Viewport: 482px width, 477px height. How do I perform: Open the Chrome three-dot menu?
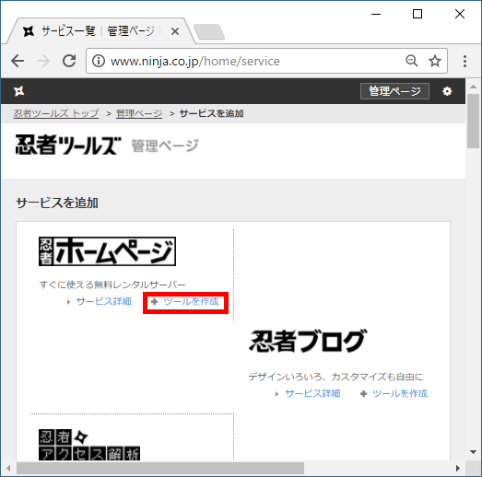pos(464,61)
